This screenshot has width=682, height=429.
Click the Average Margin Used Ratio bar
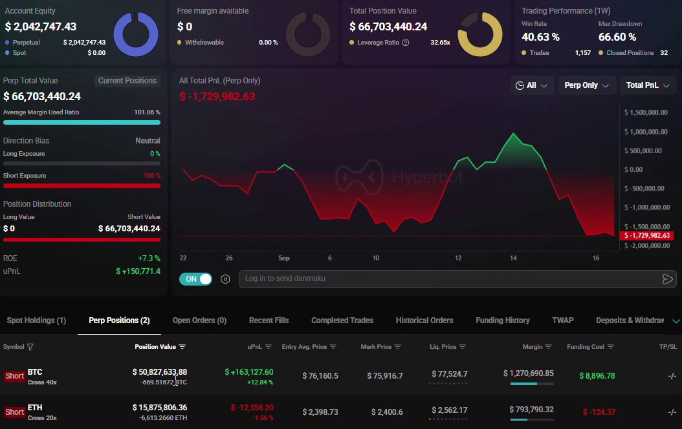[x=82, y=123]
